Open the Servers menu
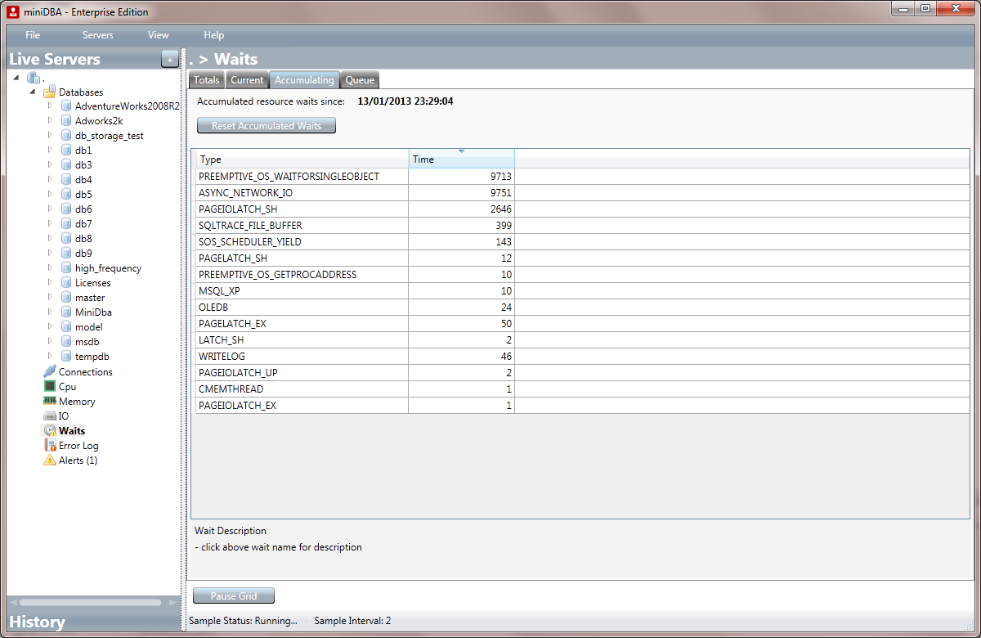 pos(98,35)
